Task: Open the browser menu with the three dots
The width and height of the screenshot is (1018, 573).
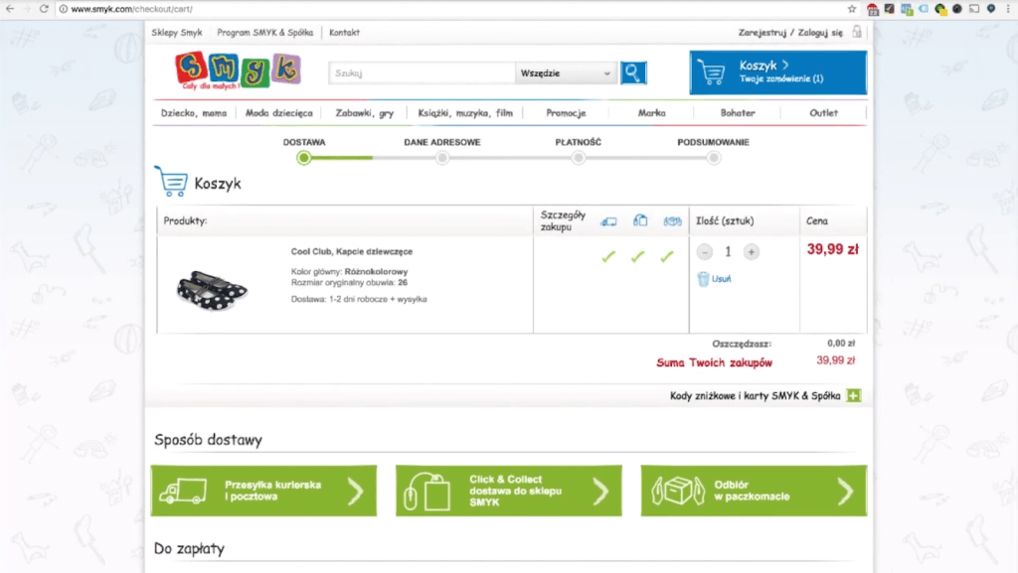Action: click(1008, 8)
